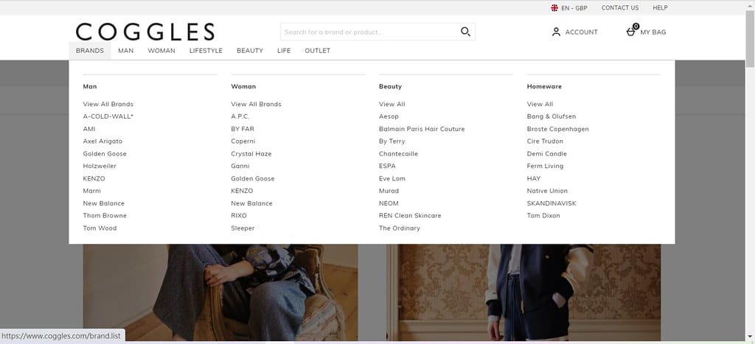Expand the Lifestyle navigation menu
This screenshot has height=344, width=755.
click(x=206, y=51)
